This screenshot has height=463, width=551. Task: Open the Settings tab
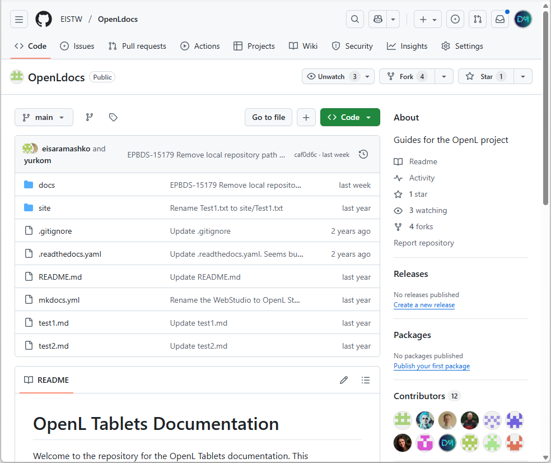pos(462,46)
